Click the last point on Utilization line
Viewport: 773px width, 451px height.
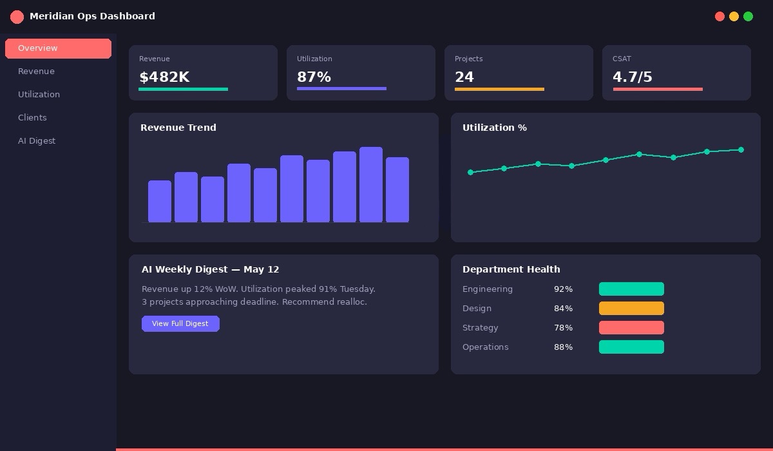741,150
